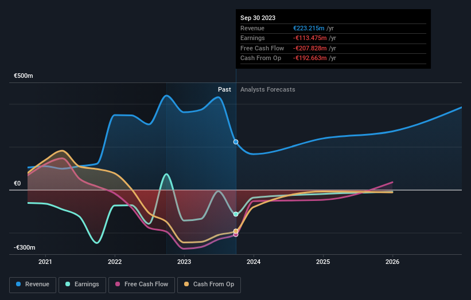Click the teal Earnings data point marker
471x300 pixels.
tap(236, 214)
